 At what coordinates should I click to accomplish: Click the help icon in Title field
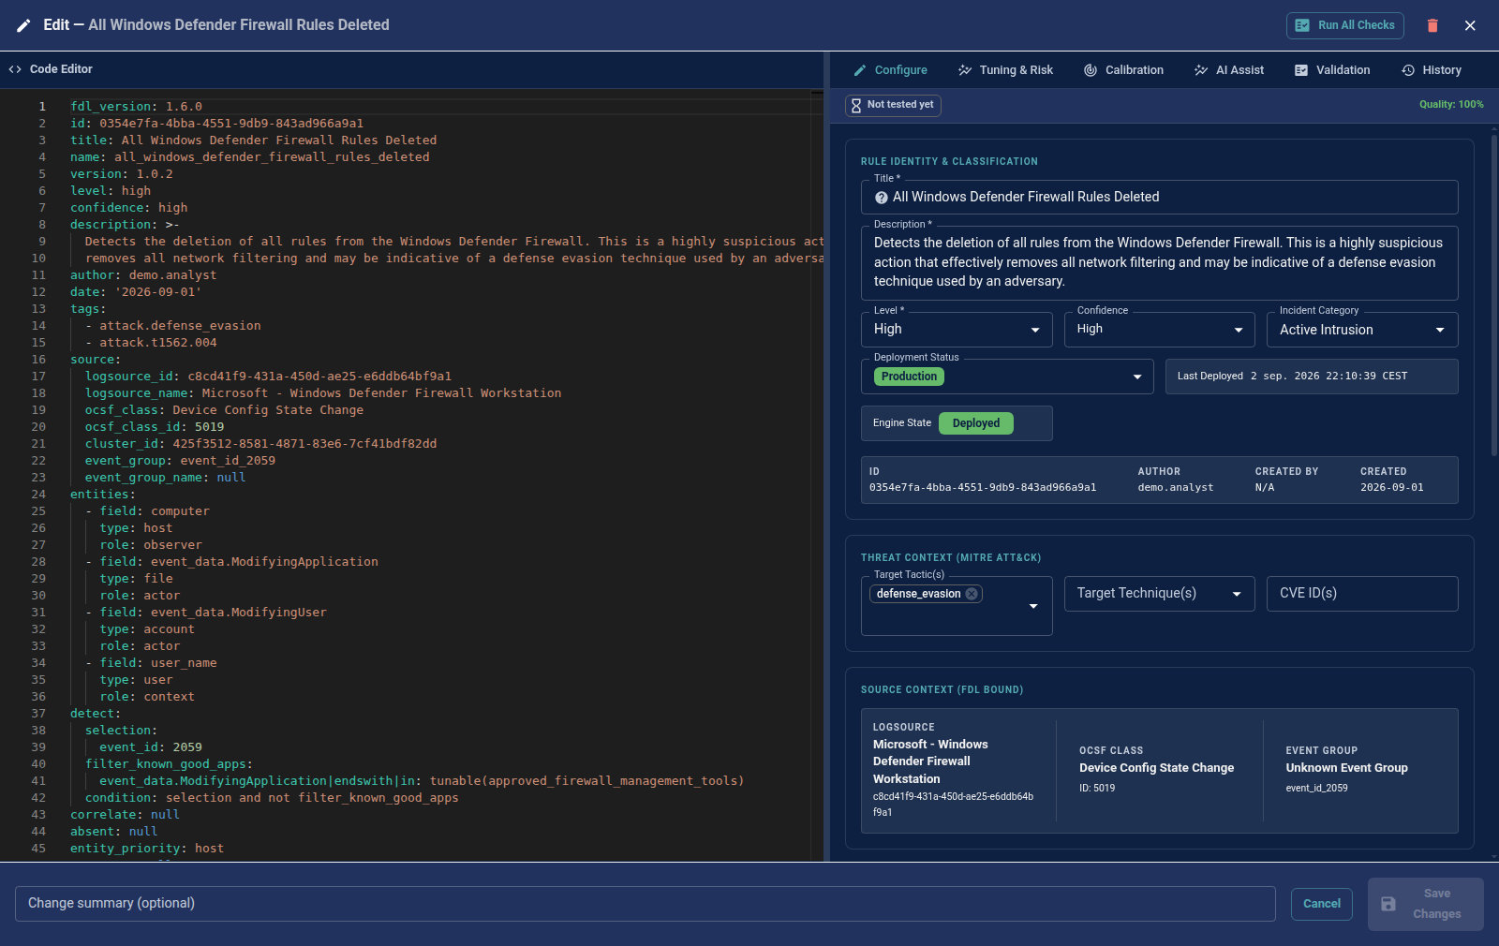pyautogui.click(x=882, y=198)
